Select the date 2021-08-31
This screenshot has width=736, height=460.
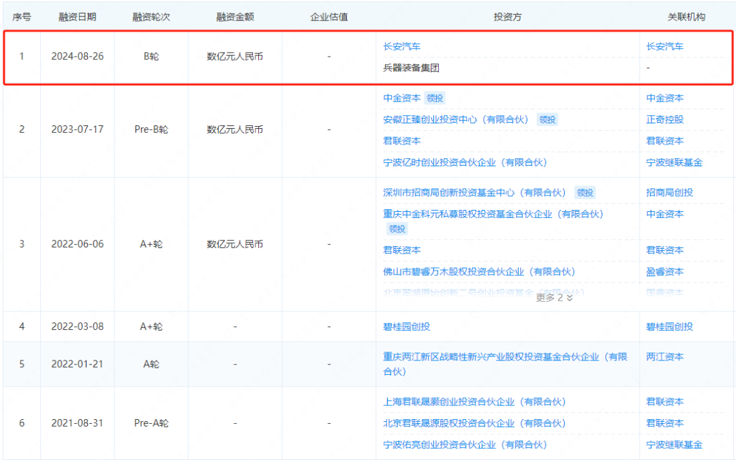pyautogui.click(x=78, y=423)
